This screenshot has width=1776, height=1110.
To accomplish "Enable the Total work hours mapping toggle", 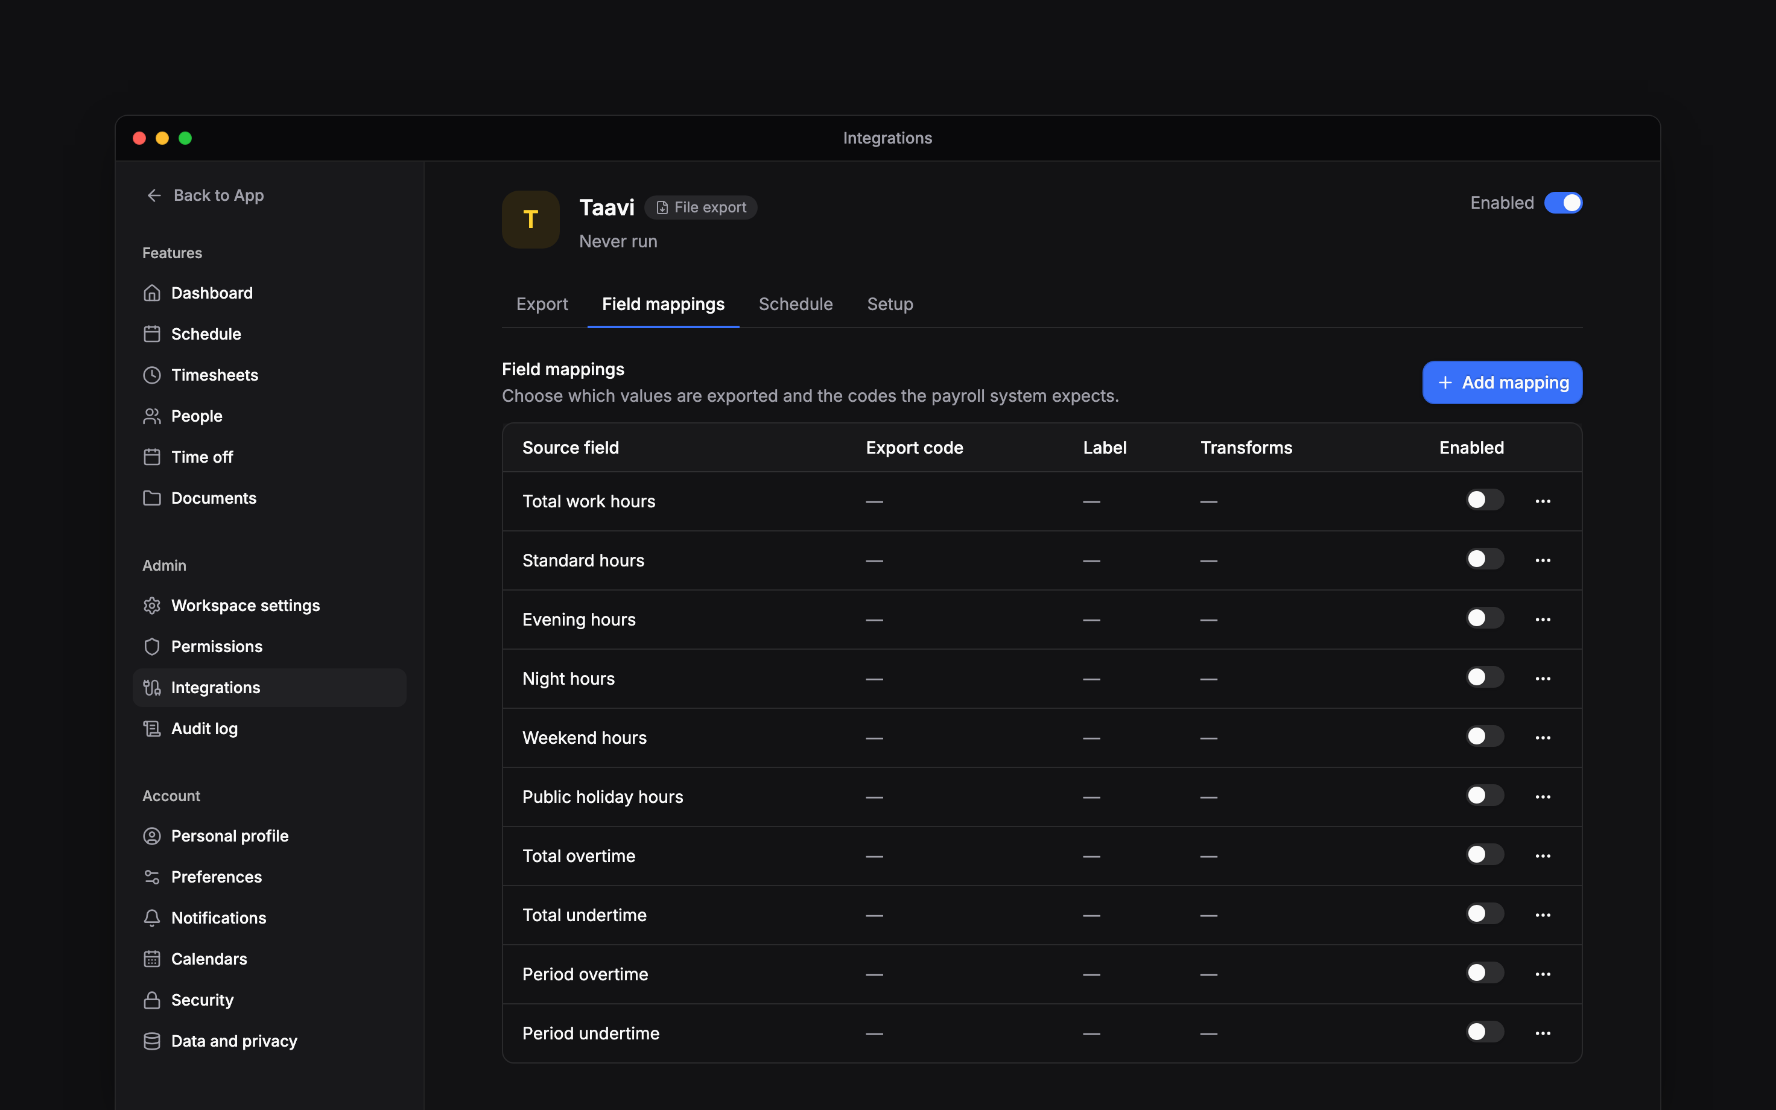I will tap(1485, 500).
